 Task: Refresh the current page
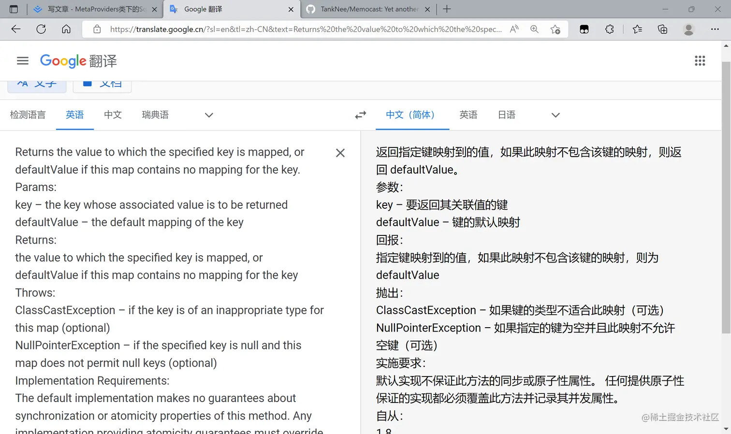click(41, 29)
